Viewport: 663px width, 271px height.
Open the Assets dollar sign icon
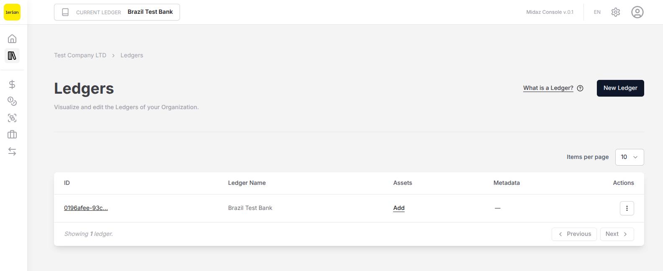[12, 84]
